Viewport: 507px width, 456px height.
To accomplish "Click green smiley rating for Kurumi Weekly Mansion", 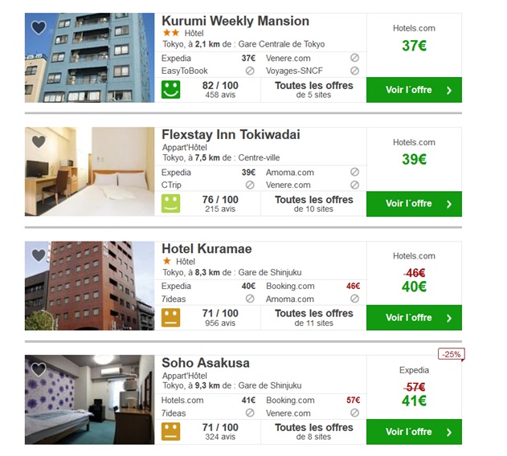I will coord(170,89).
